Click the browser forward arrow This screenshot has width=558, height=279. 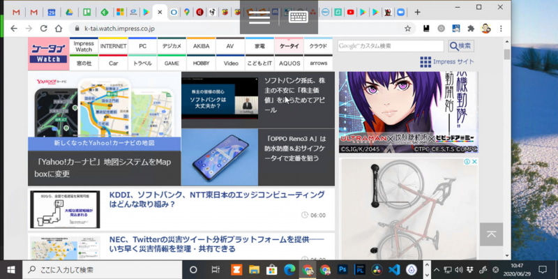point(29,29)
